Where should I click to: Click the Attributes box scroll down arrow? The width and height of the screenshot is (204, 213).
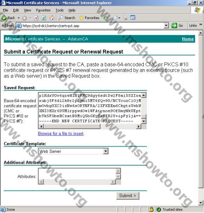118,177
